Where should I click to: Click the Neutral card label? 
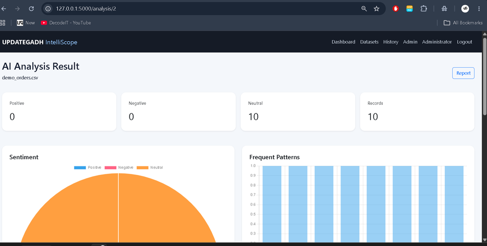click(x=255, y=103)
